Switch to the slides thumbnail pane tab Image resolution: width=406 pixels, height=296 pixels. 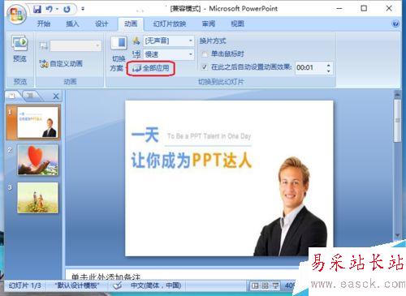tap(13, 96)
